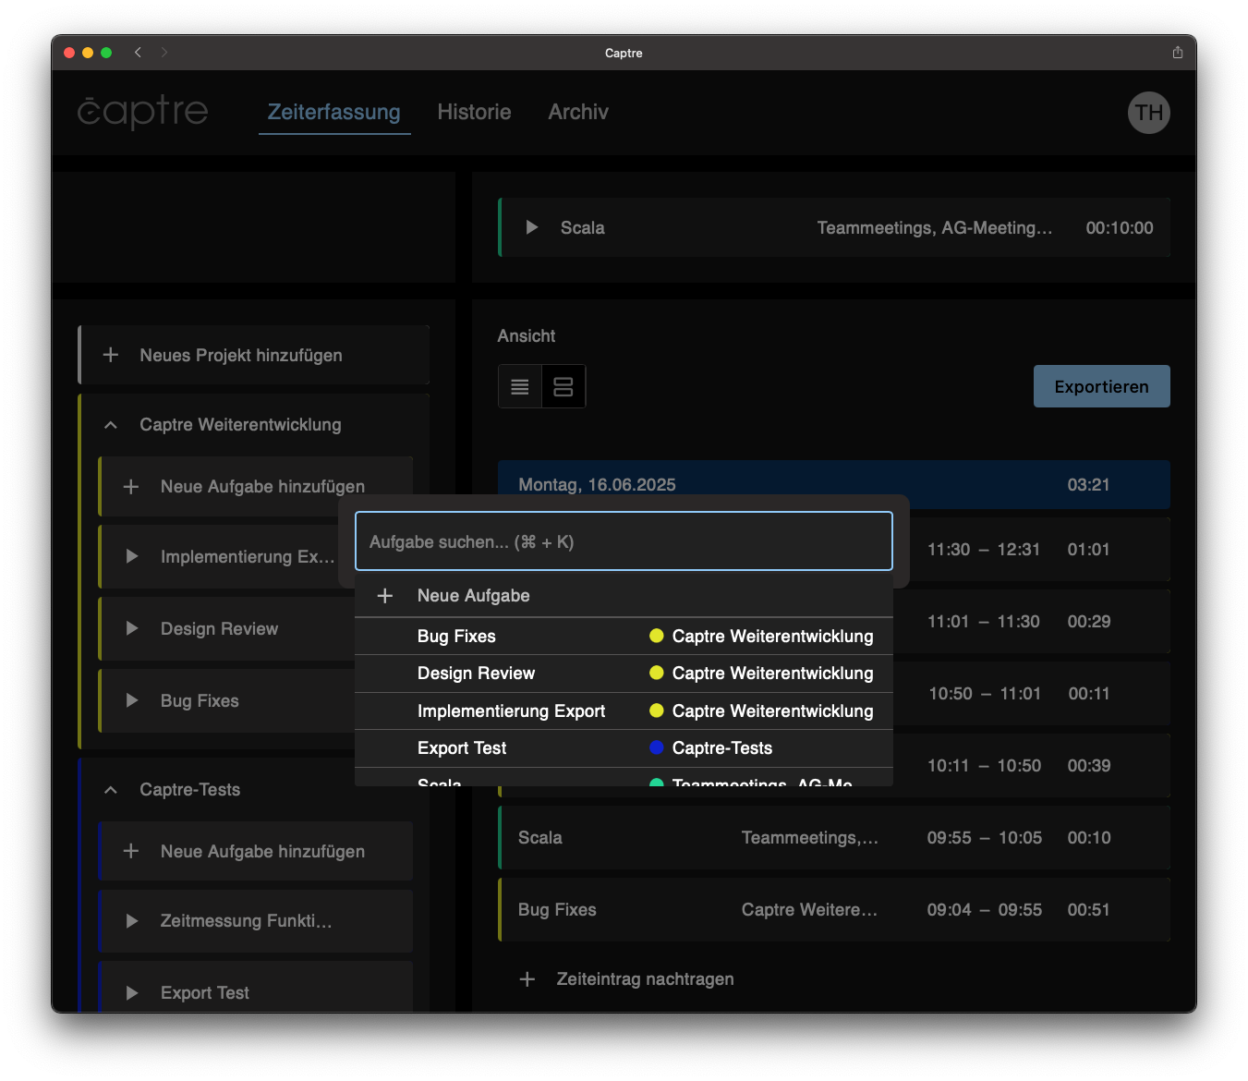Viewport: 1248px width, 1081px height.
Task: Click the running timer 00:10:00
Action: pyautogui.click(x=1120, y=227)
